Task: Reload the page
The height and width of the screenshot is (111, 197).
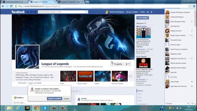Action: pos(11,6)
